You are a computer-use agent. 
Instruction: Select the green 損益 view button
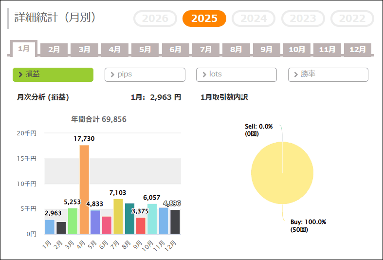53,74
